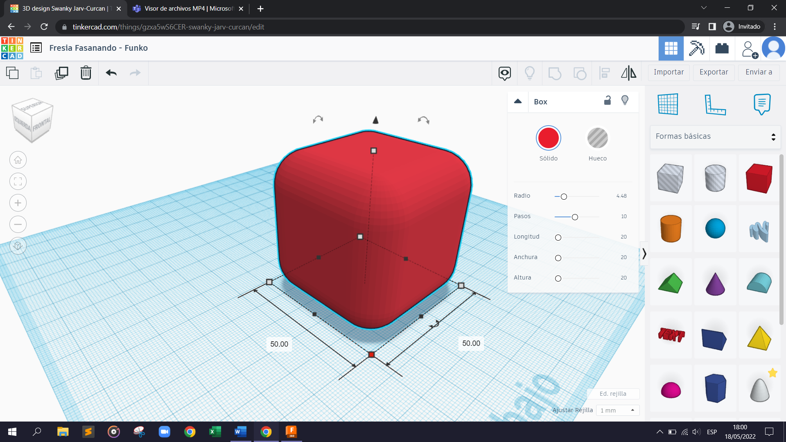Toggle the Box lock icon
786x442 pixels.
608,101
